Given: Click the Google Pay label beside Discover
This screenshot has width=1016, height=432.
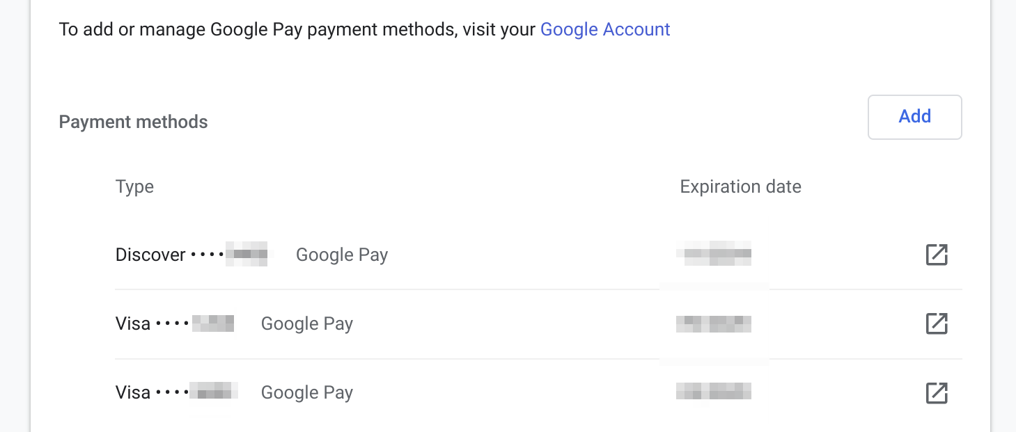Looking at the screenshot, I should (x=341, y=255).
